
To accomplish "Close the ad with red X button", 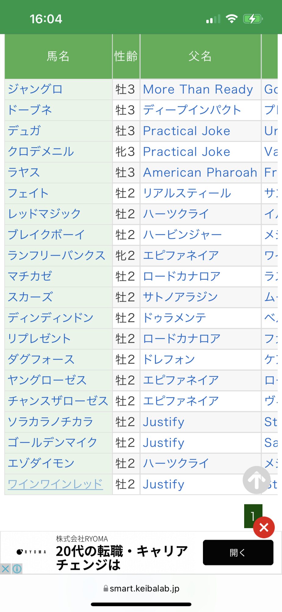I will coord(264,527).
